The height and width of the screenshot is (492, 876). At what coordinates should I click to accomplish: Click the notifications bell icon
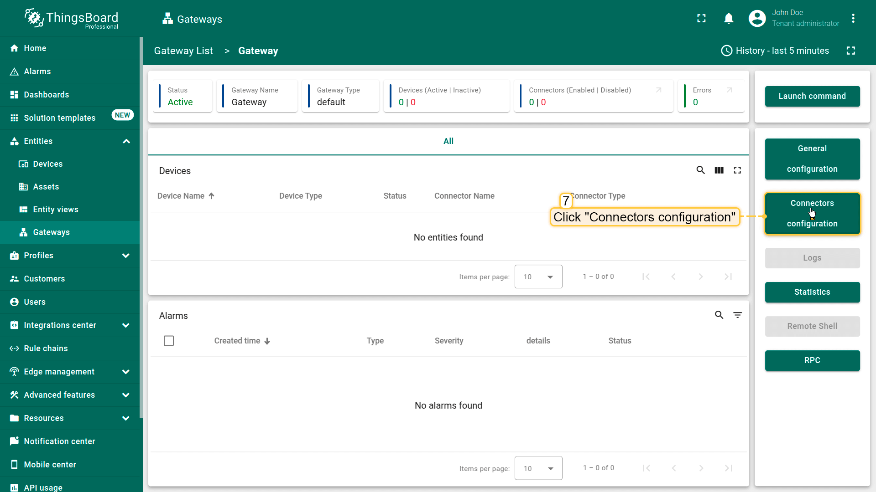pos(729,19)
